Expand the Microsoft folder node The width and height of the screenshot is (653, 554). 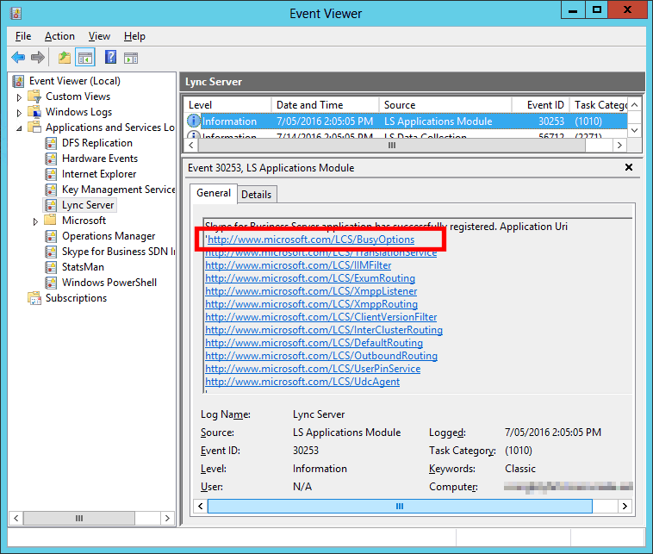[x=35, y=221]
